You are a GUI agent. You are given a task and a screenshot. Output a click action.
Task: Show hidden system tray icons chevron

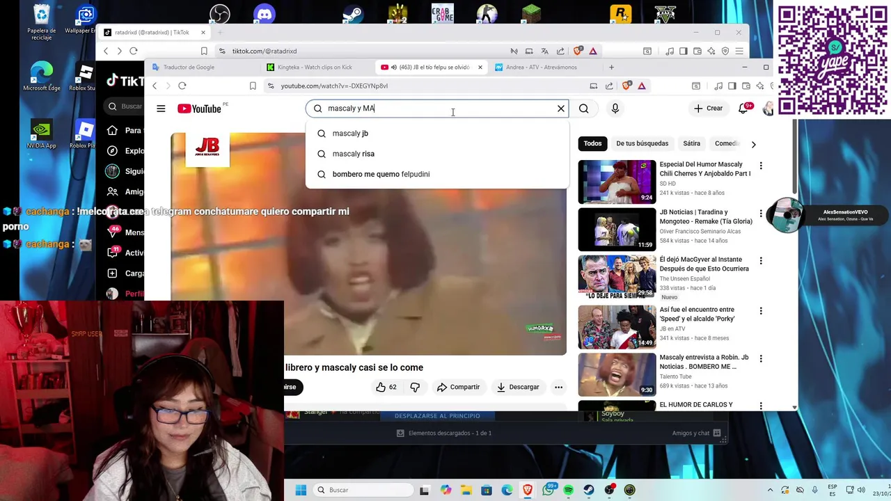tap(771, 490)
